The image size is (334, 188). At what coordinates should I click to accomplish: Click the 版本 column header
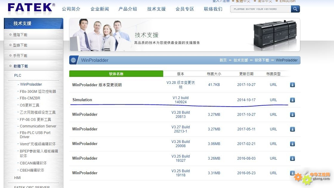point(181,74)
